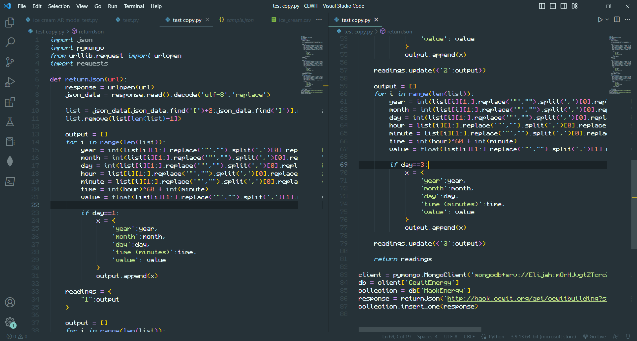This screenshot has width=637, height=341.
Task: Select Python 3.9.13 interpreter in status bar
Action: (543, 336)
